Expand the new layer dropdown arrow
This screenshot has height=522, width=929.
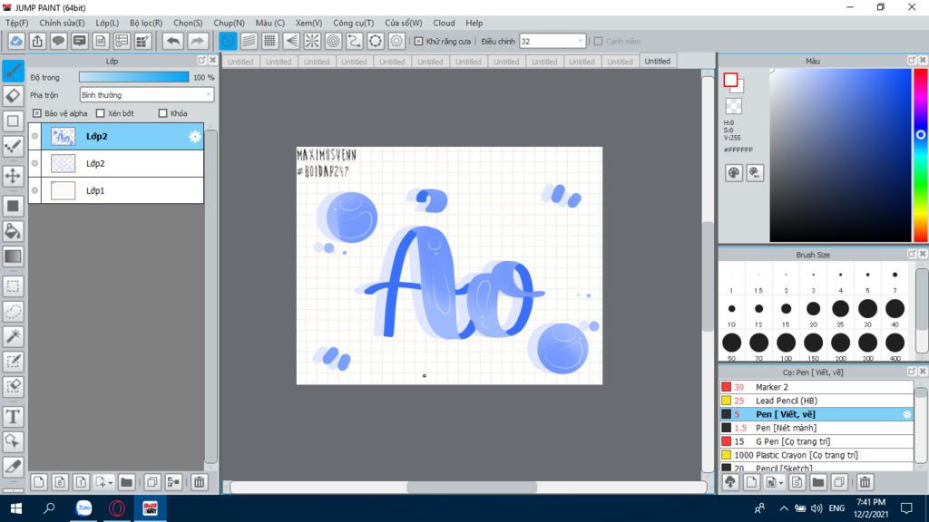[x=110, y=482]
